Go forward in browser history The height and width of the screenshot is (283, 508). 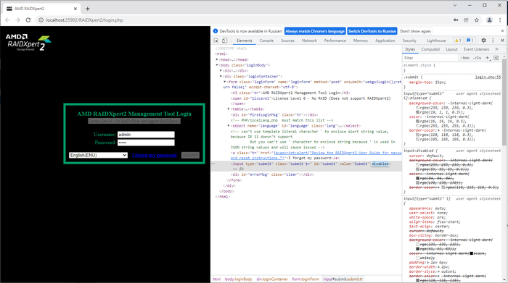18,20
